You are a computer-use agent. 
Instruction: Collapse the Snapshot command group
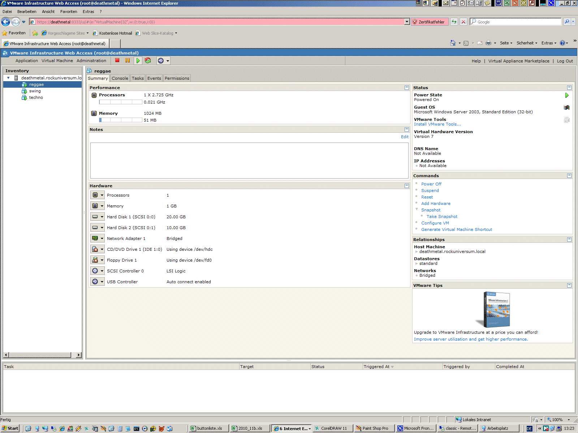click(417, 209)
